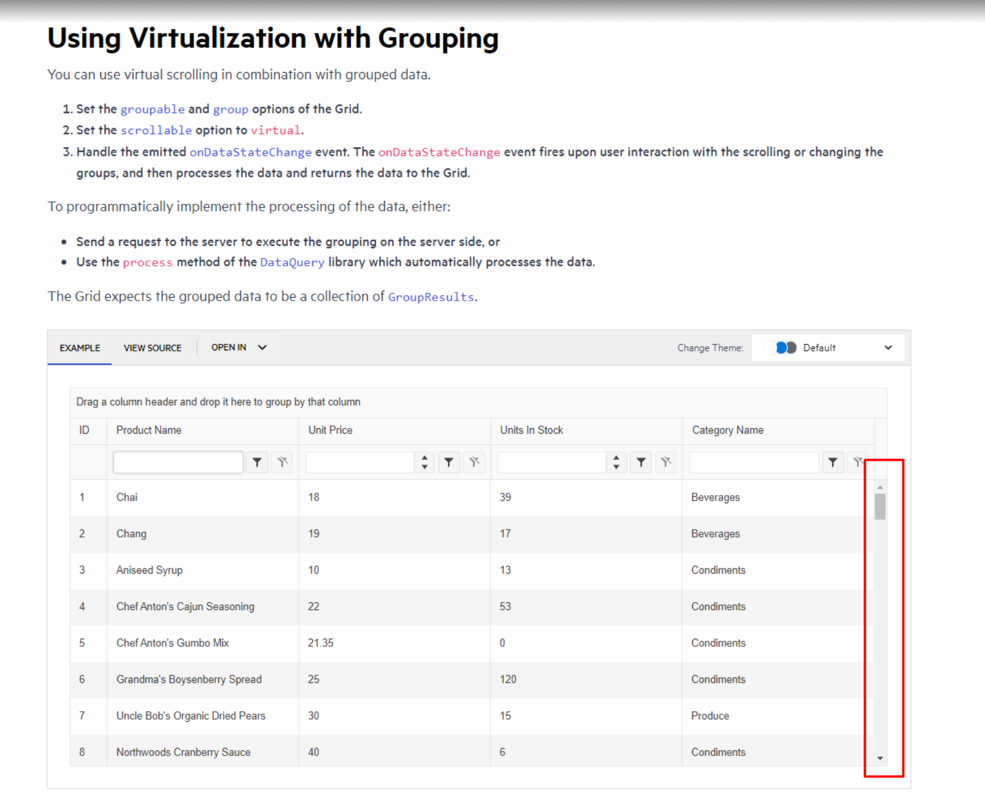Focus the Product Name filter text box
This screenshot has width=985, height=804.
178,463
